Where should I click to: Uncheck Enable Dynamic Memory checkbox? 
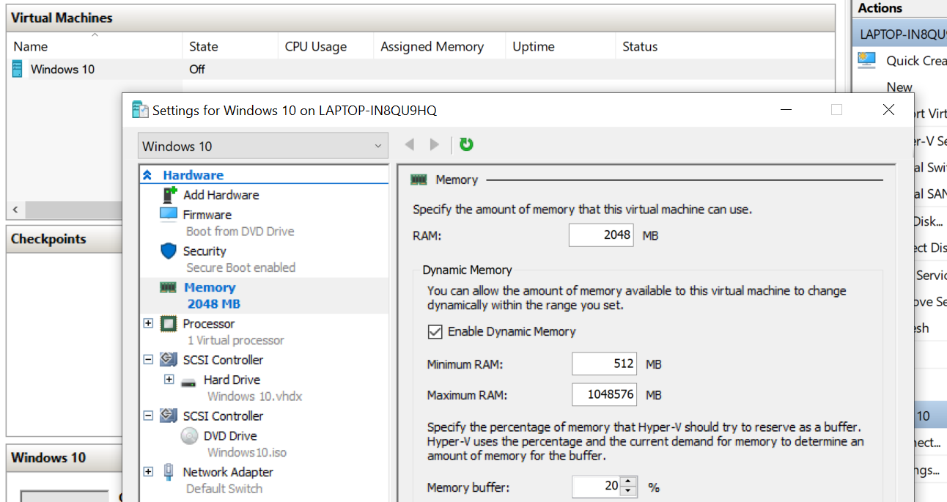435,332
